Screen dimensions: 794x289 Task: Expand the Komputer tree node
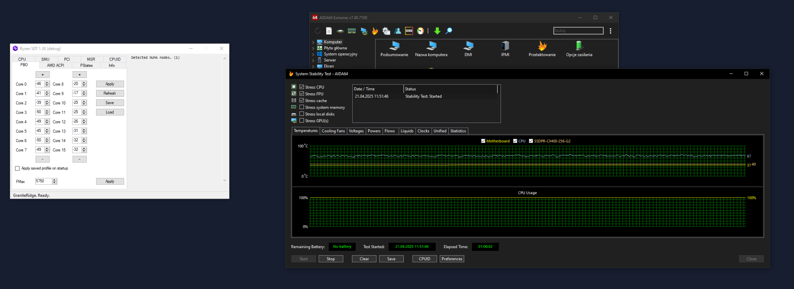tap(313, 42)
